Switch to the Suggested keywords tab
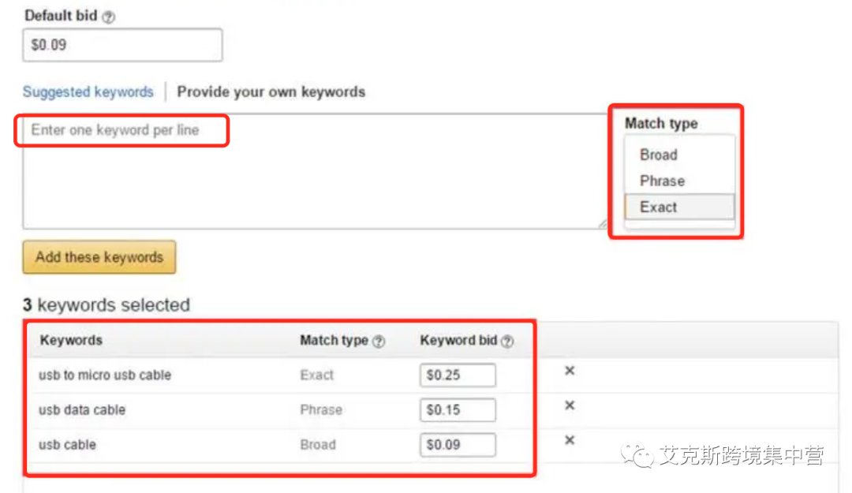The height and width of the screenshot is (493, 852). (88, 92)
